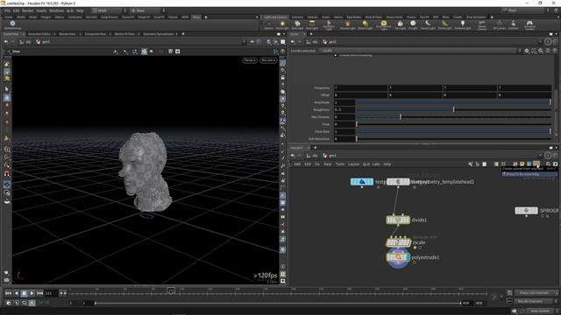Viewport: 561px width, 315px height.
Task: Click the play forward button
Action: click(x=32, y=293)
